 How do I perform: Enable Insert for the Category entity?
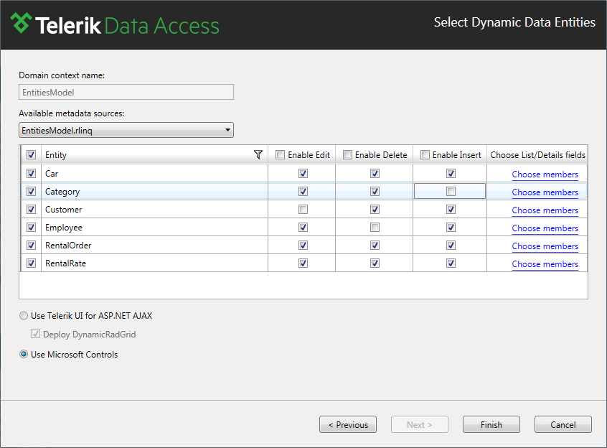coord(451,191)
